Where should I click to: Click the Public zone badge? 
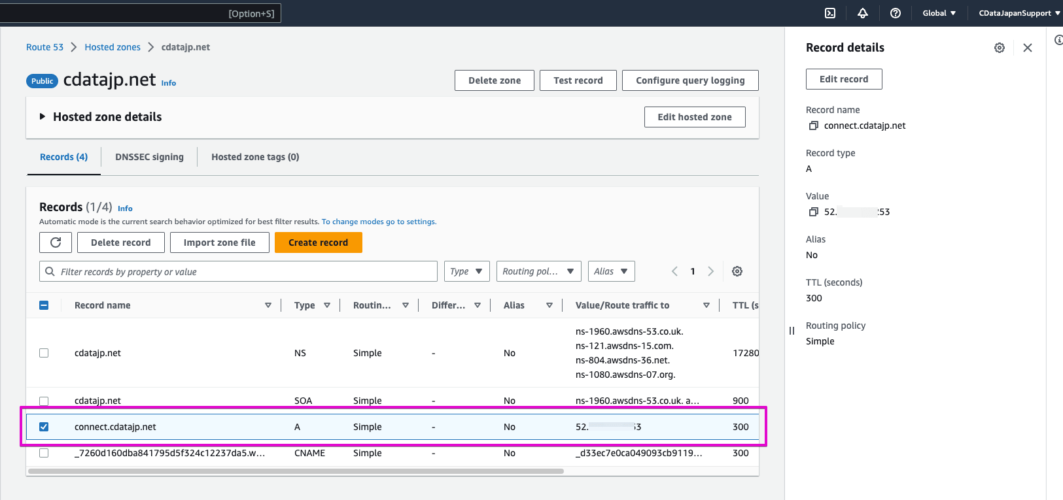(x=42, y=81)
